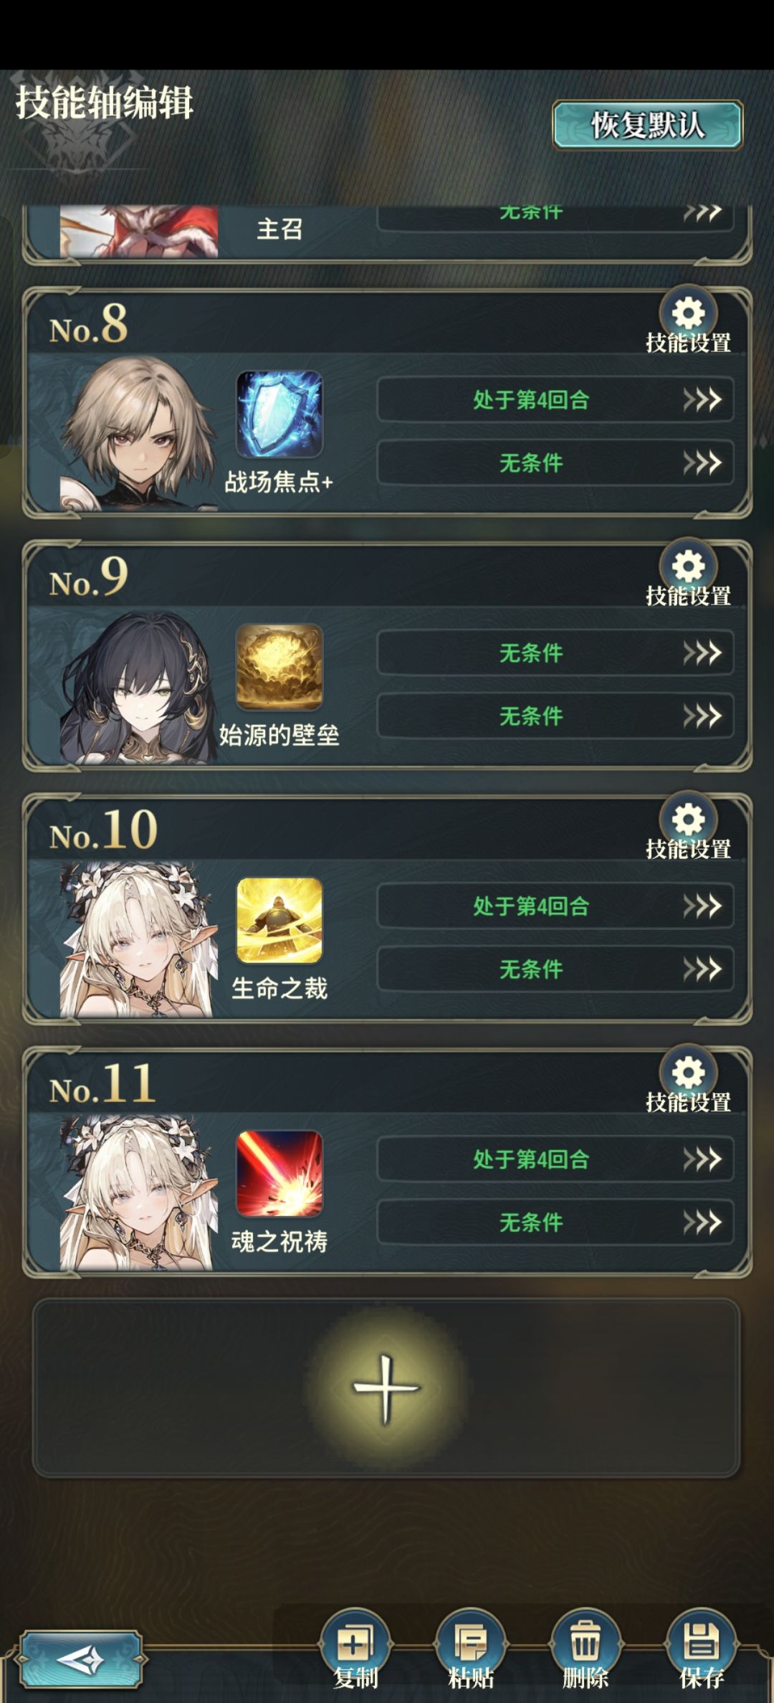This screenshot has width=774, height=1703.
Task: Tap the No.9 dark-haired character portrait
Action: click(x=138, y=688)
